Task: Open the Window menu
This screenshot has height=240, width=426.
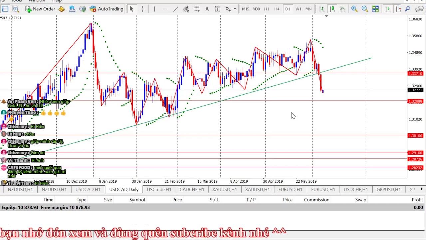Action: click(37, 1)
